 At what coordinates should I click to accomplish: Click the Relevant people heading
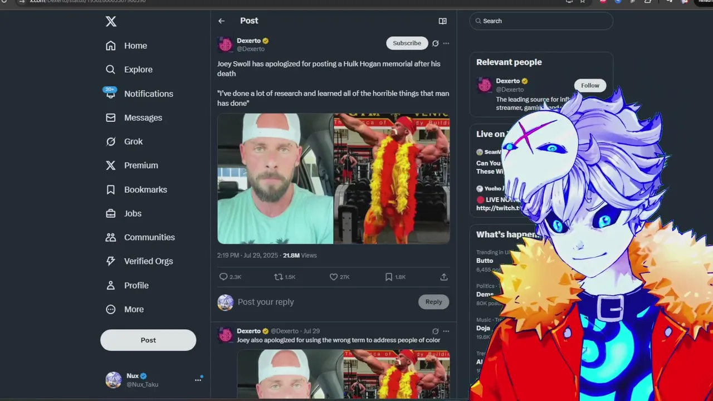(509, 62)
